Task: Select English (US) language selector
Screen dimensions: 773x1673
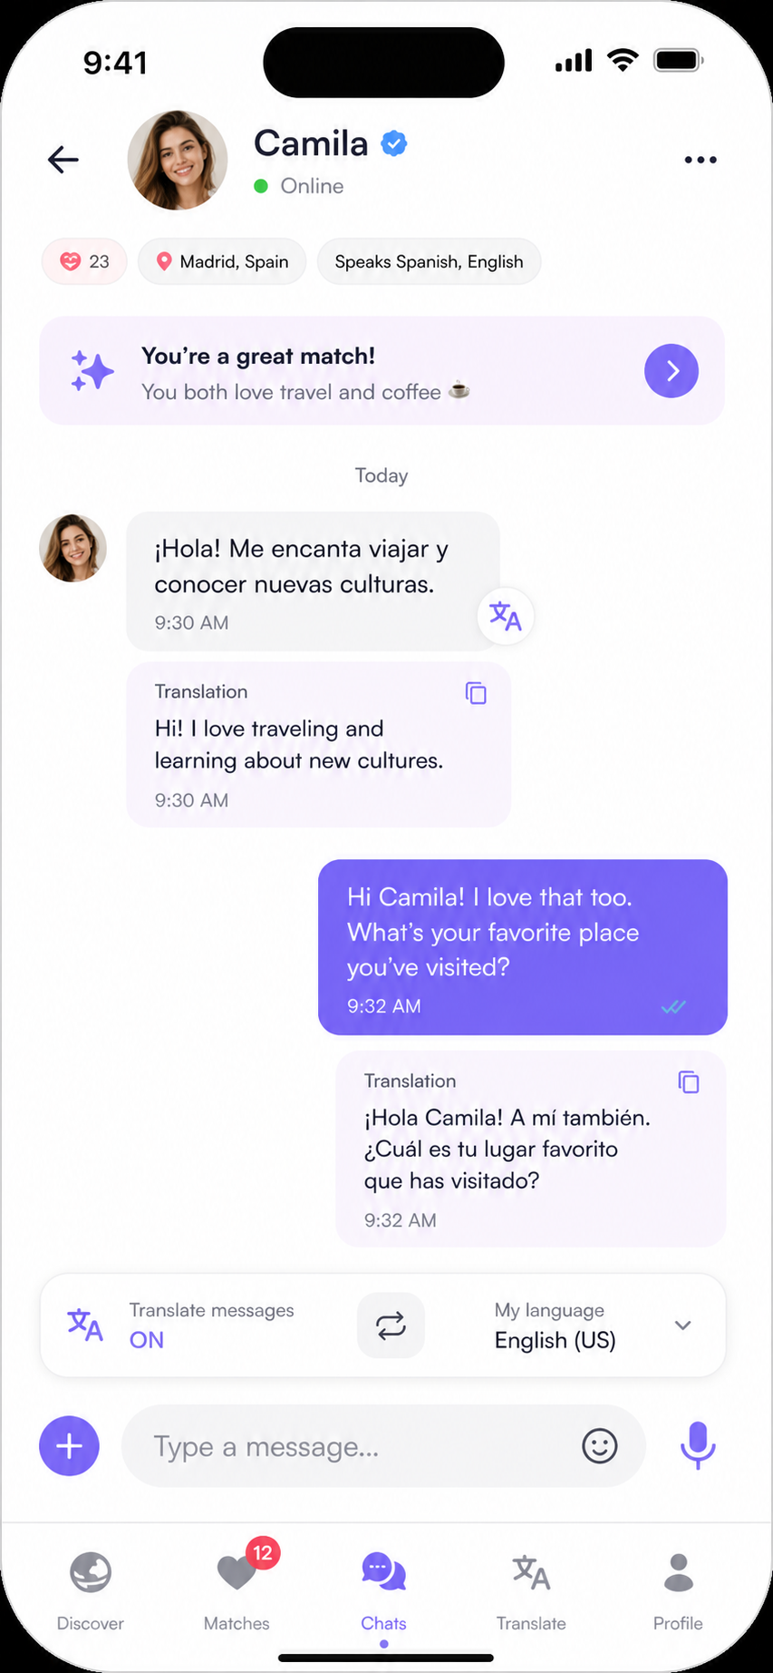Action: point(555,1340)
